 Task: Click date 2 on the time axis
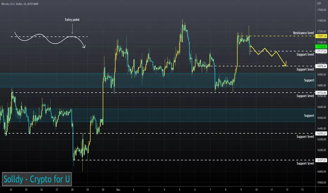(133, 189)
